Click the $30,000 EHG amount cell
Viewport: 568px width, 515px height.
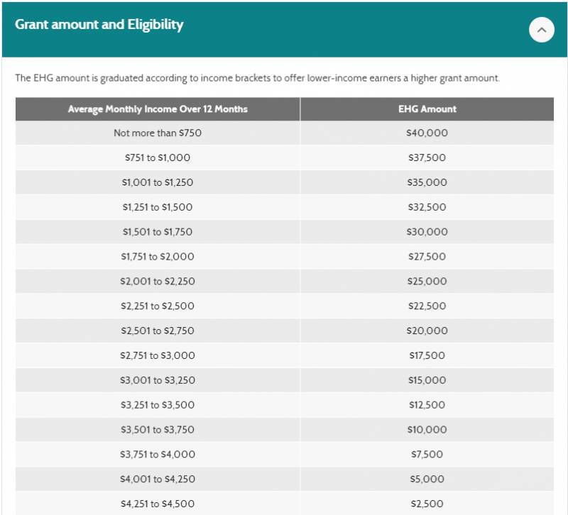(427, 232)
